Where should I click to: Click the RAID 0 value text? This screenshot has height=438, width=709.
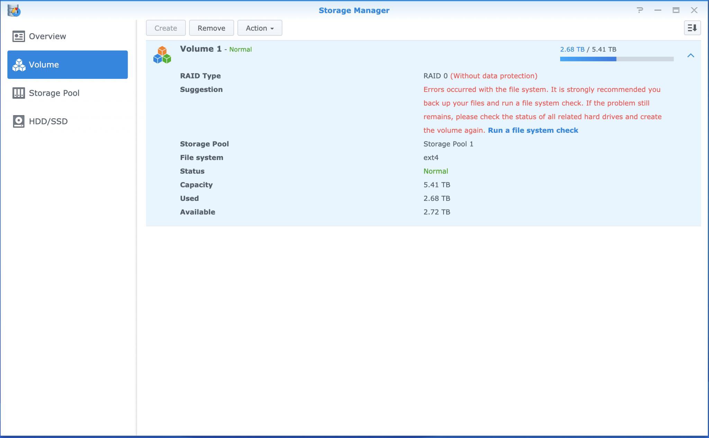coord(435,76)
